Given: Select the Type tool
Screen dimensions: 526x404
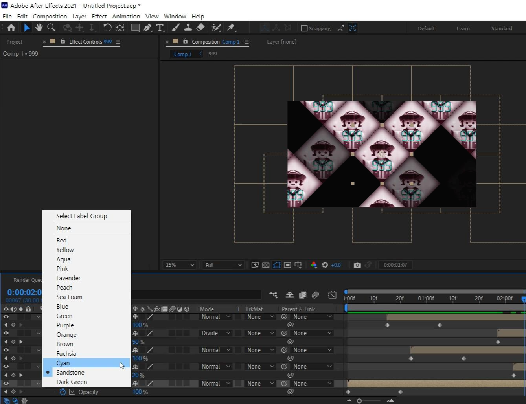Looking at the screenshot, I should click(x=160, y=28).
